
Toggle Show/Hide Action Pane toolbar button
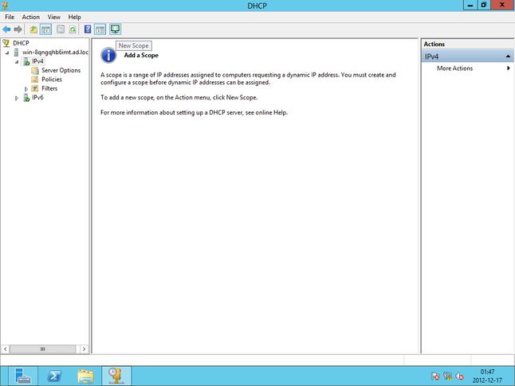[100, 29]
